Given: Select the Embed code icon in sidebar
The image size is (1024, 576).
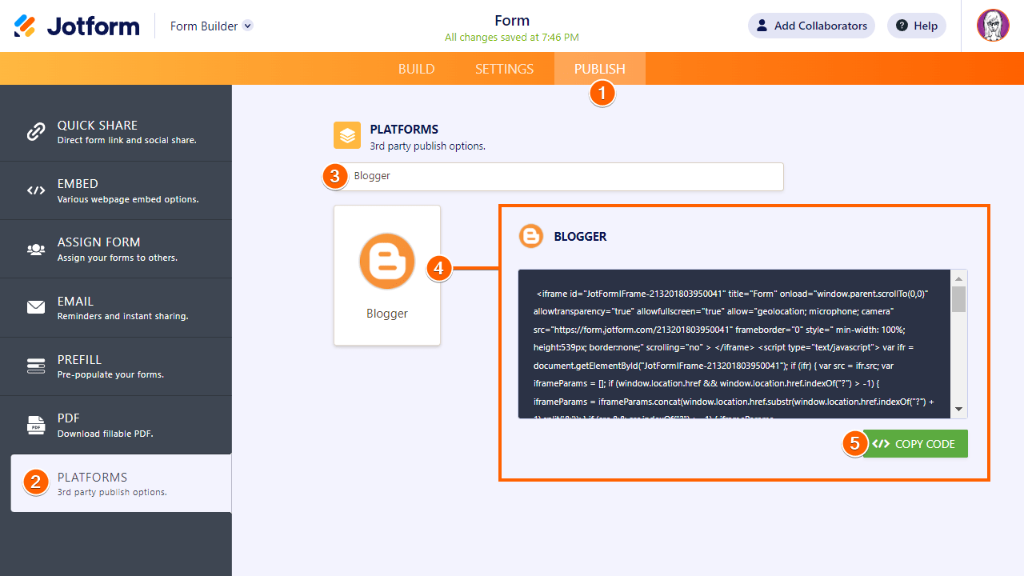Looking at the screenshot, I should (x=35, y=190).
